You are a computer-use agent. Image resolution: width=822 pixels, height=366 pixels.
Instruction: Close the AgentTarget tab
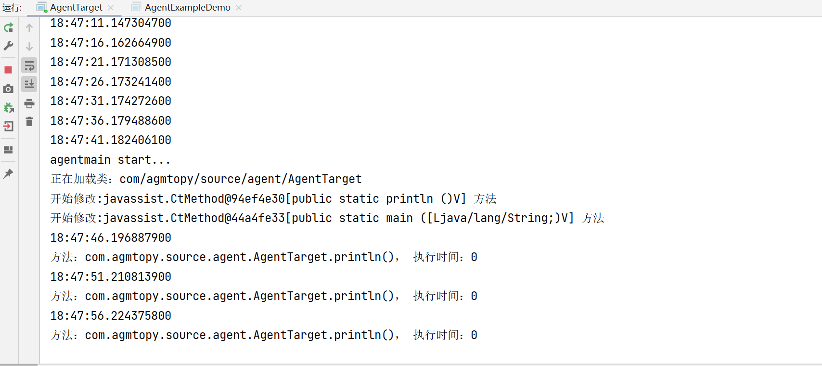click(111, 8)
